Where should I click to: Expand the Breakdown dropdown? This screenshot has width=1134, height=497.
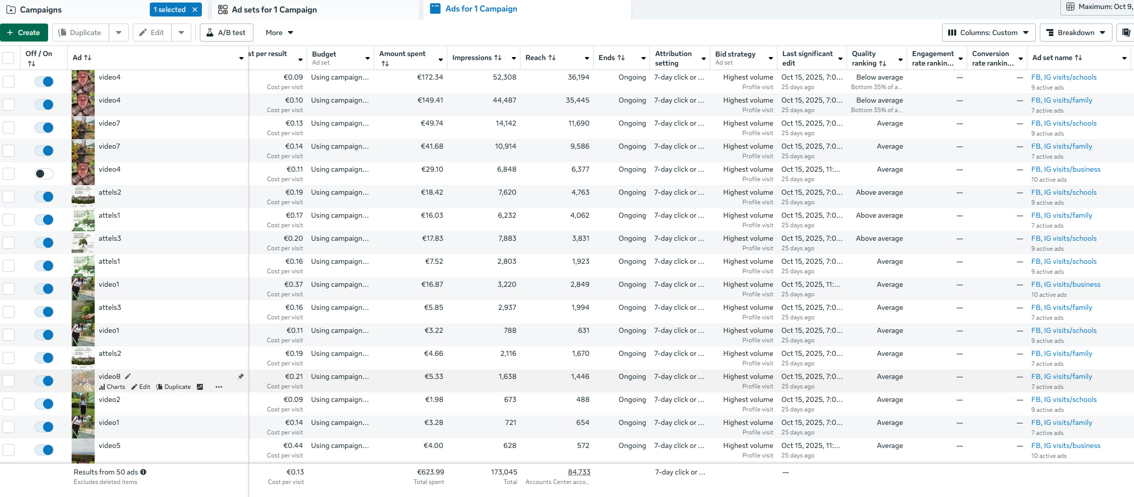(1076, 33)
